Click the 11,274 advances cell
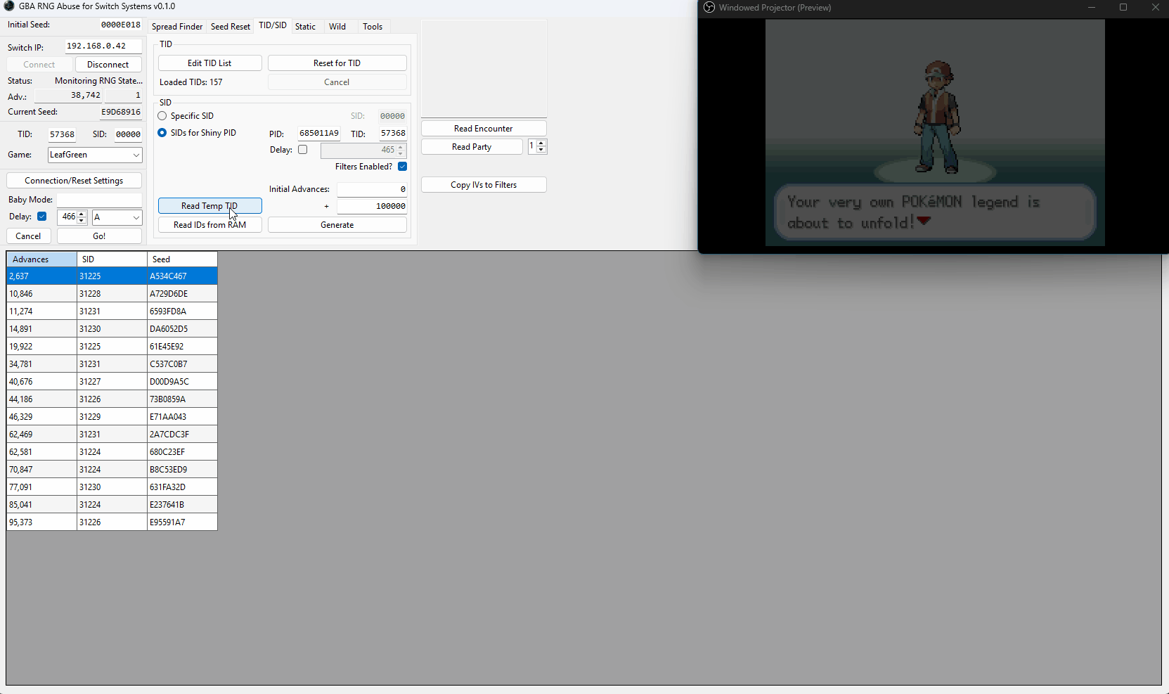The height and width of the screenshot is (694, 1169). click(41, 311)
